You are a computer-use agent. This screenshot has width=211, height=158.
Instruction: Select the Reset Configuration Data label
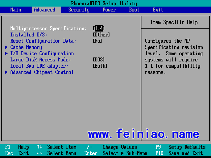(x=43, y=41)
